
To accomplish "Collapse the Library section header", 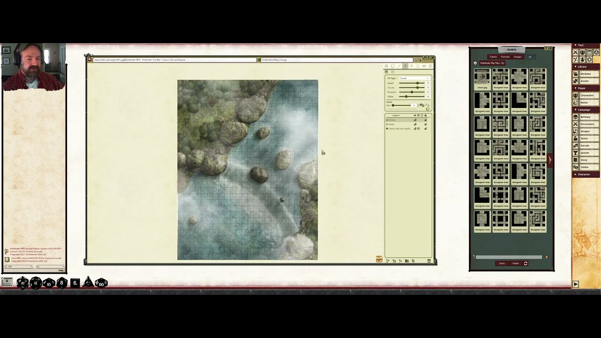I will click(586, 67).
